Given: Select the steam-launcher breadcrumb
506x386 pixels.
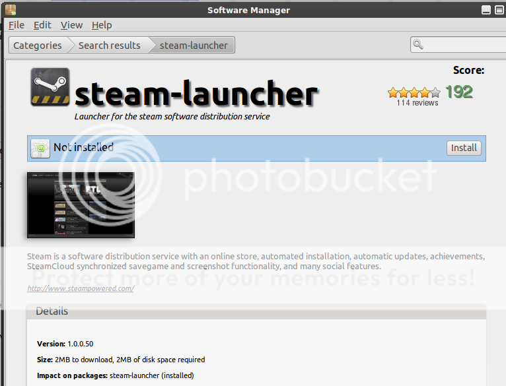Looking at the screenshot, I should [194, 45].
